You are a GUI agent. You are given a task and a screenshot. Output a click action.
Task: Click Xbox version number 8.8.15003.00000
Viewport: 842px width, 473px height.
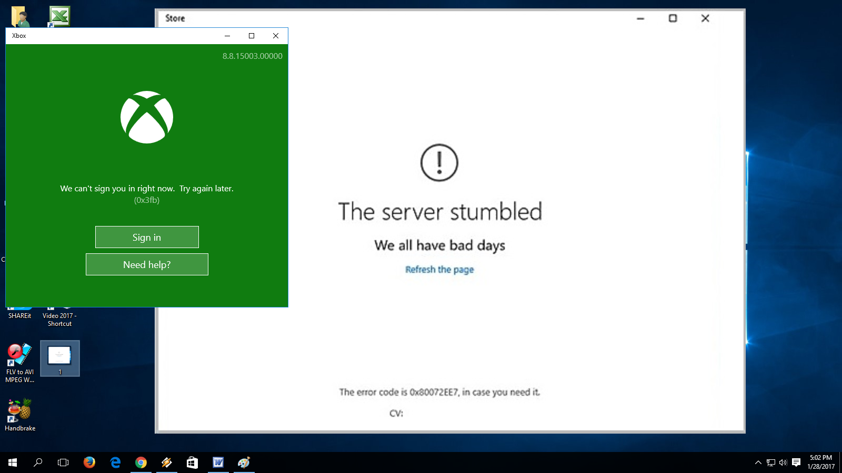252,56
